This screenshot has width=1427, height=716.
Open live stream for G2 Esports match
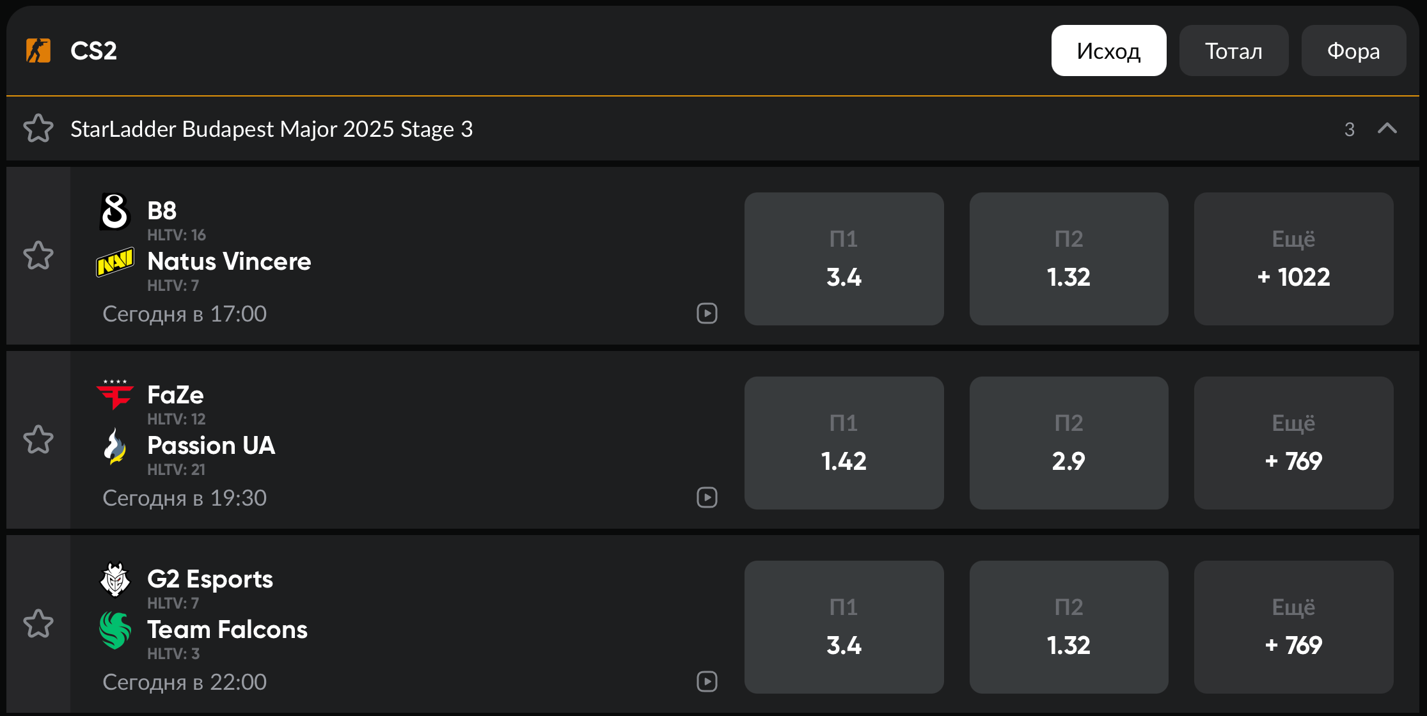(x=707, y=681)
